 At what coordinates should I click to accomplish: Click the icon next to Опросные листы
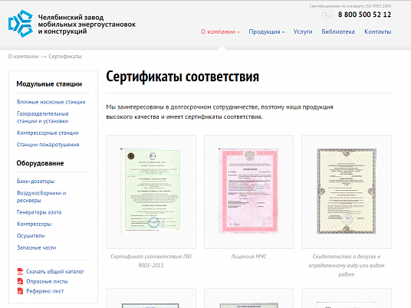20,281
